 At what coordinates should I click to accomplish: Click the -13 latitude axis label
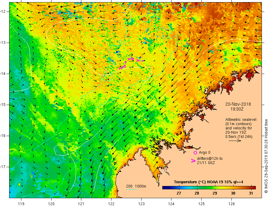pyautogui.click(x=3, y=43)
